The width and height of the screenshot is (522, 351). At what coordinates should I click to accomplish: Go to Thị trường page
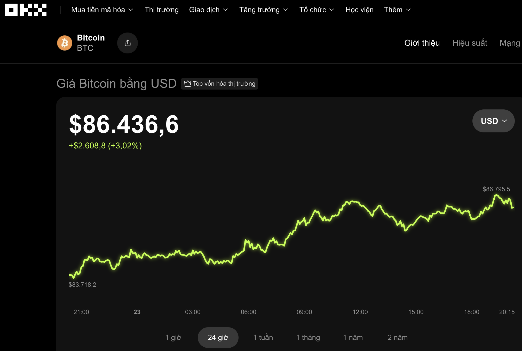tap(162, 10)
